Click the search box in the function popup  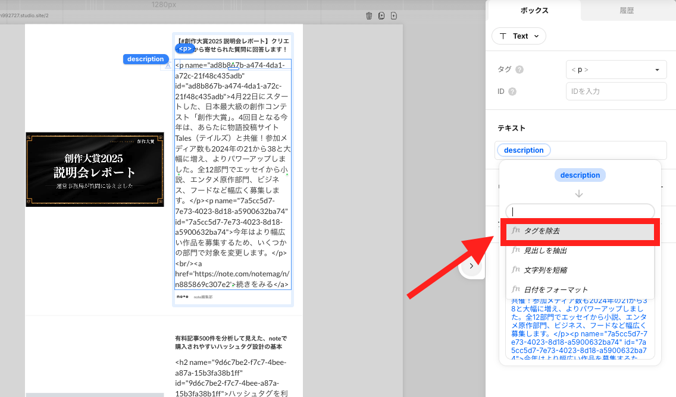(x=581, y=211)
